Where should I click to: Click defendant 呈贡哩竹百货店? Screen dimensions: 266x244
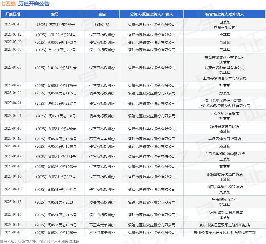(225, 200)
